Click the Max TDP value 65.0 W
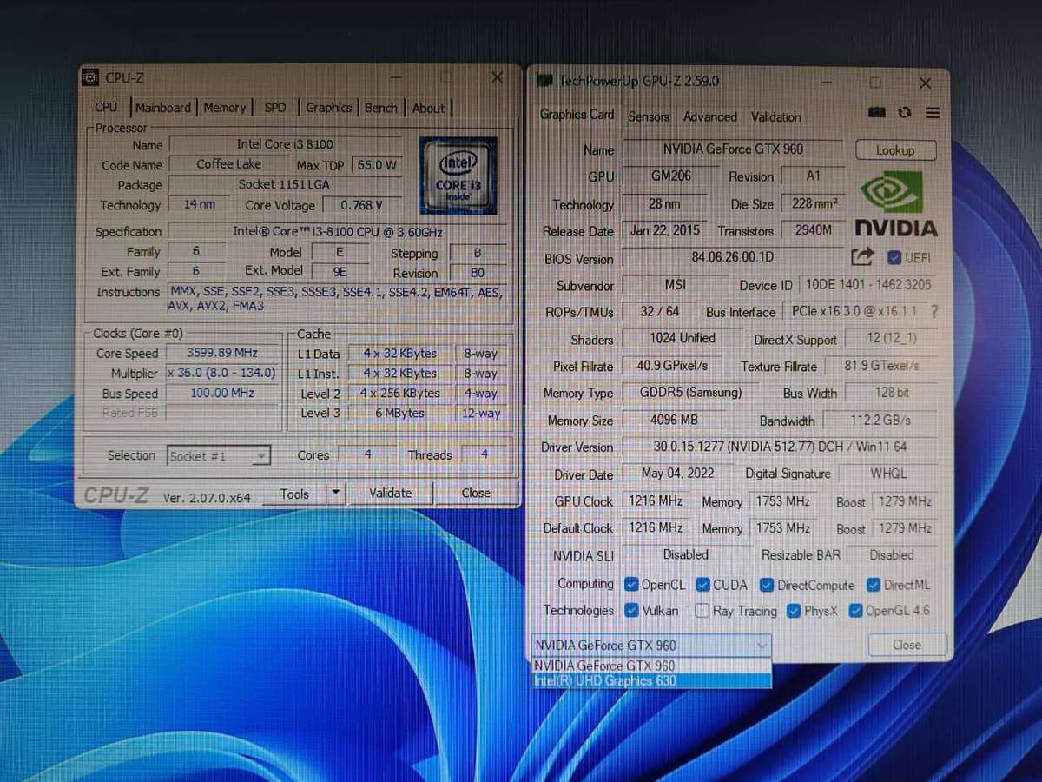 point(378,164)
